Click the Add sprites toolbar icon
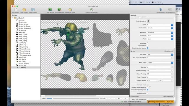The image size is (189, 106). pos(50,9)
